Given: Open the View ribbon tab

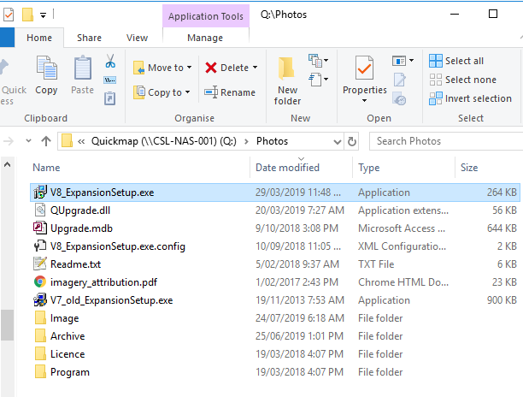Looking at the screenshot, I should [x=137, y=38].
